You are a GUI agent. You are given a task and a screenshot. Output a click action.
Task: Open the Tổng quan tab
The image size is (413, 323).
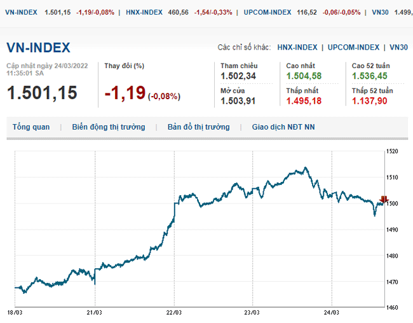pos(31,127)
